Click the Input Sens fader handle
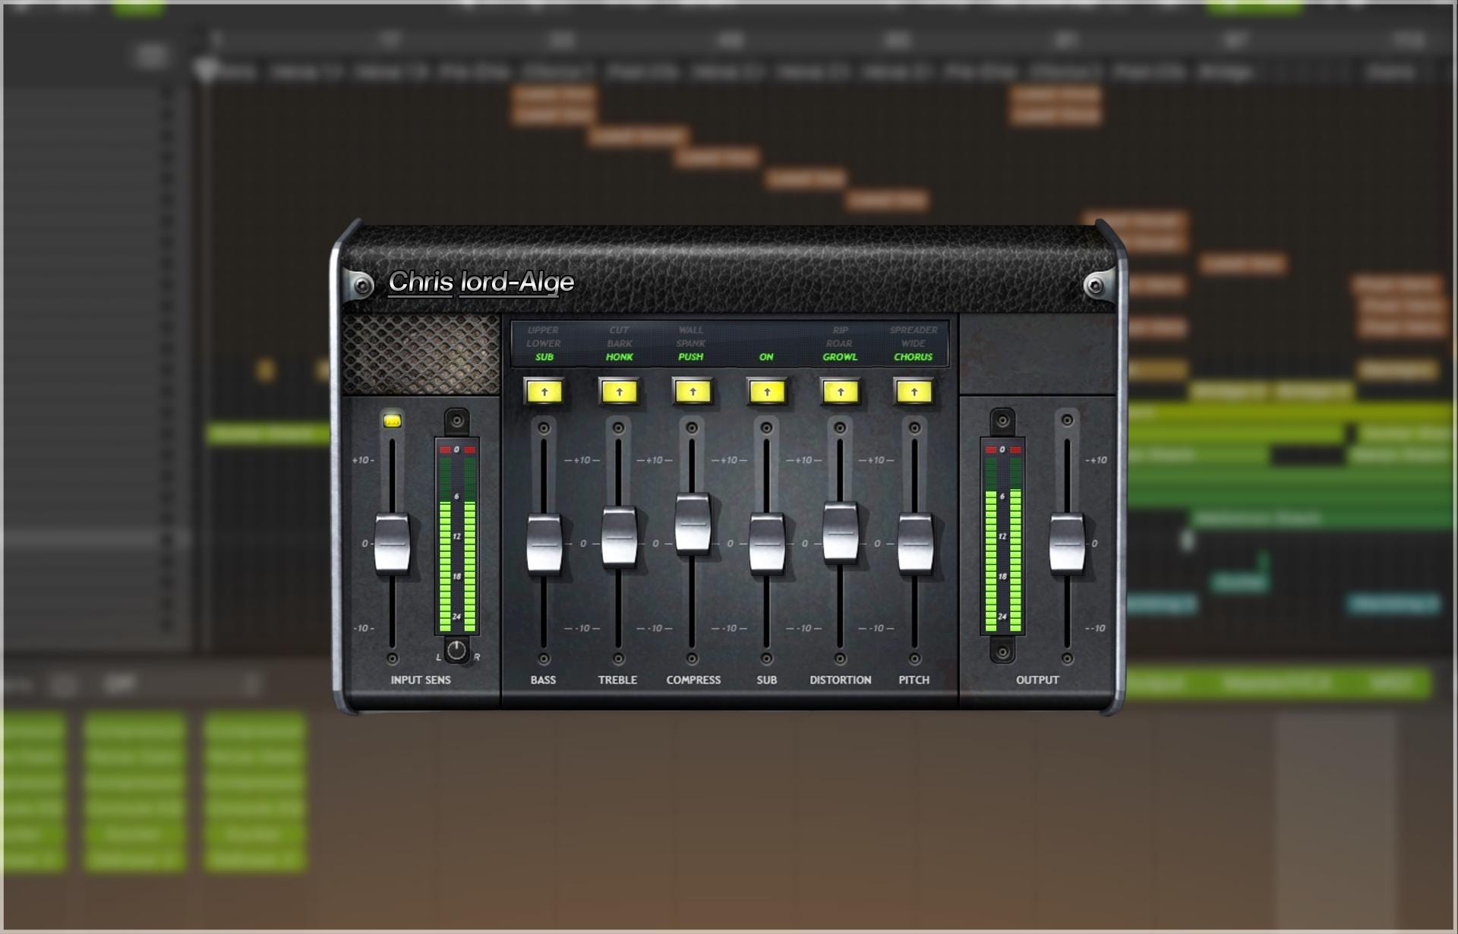 tap(392, 543)
